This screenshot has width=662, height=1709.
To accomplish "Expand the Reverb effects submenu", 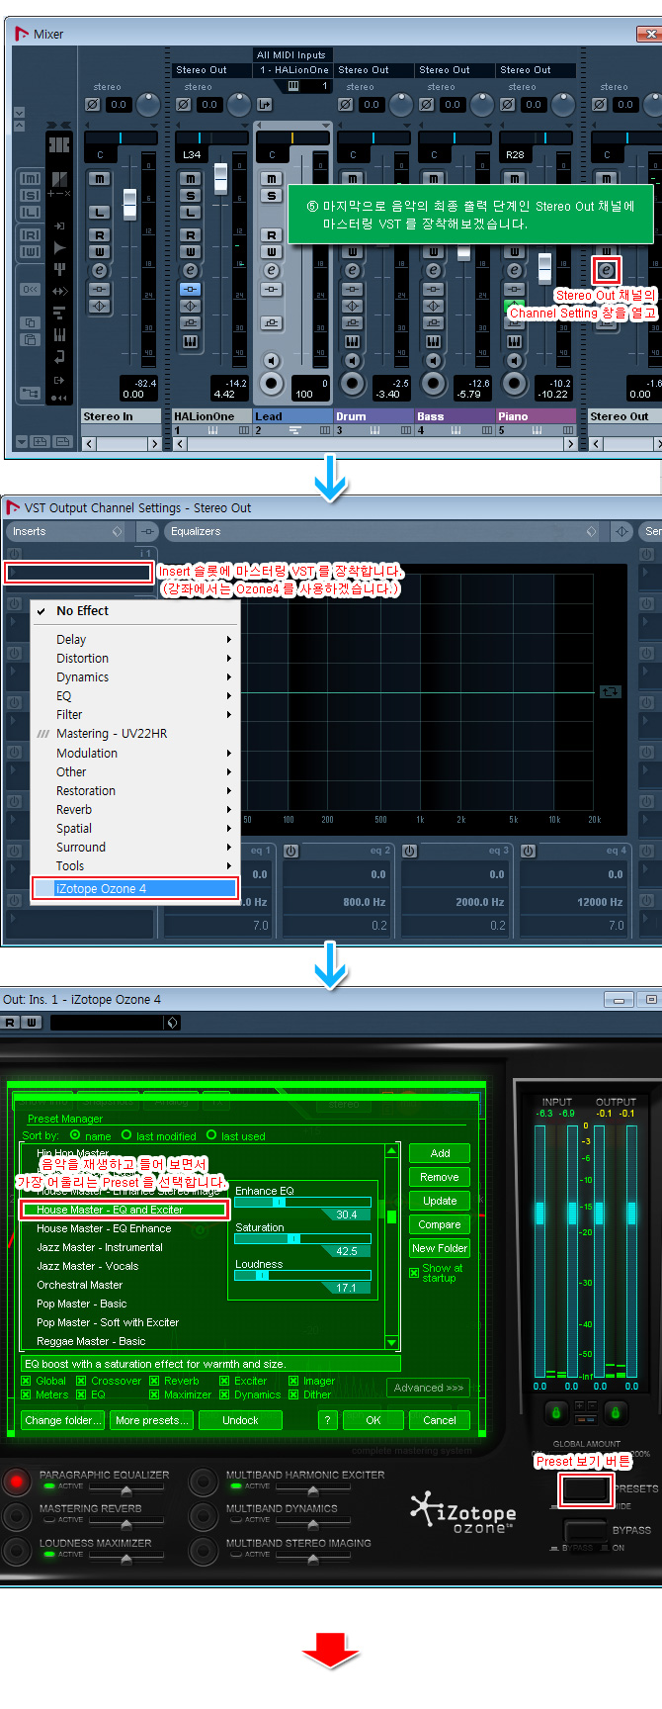I will coord(133,810).
